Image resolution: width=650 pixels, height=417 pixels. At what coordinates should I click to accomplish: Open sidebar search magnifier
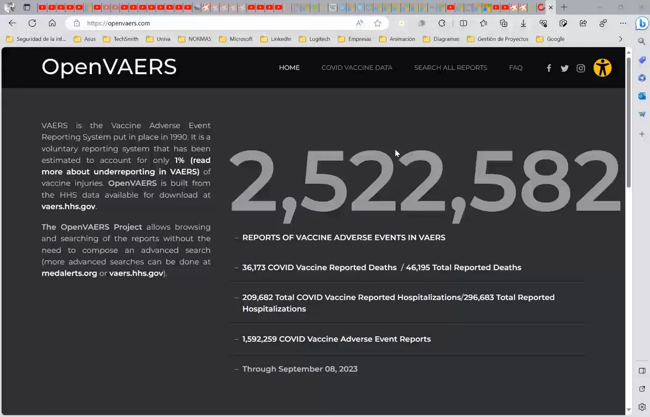pyautogui.click(x=642, y=41)
